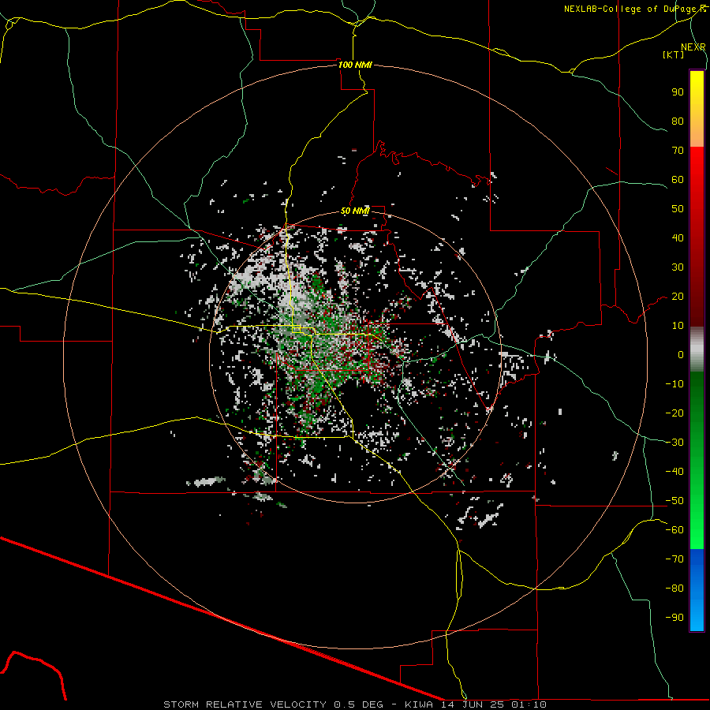
Task: Click the KIWA radar site identifier
Action: point(419,704)
